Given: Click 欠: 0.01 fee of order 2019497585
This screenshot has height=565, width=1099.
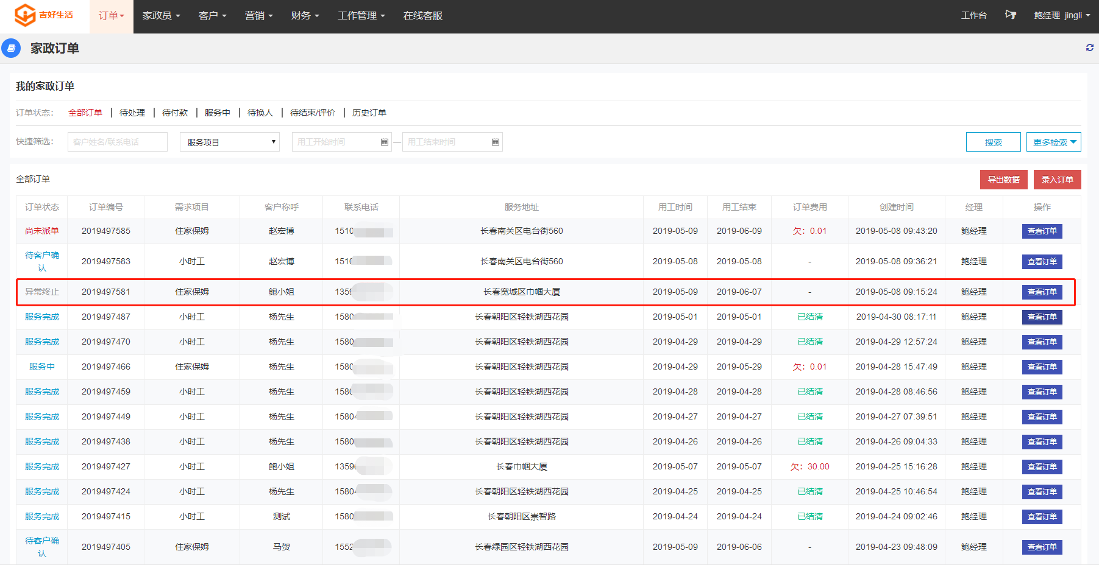Looking at the screenshot, I should click(809, 231).
